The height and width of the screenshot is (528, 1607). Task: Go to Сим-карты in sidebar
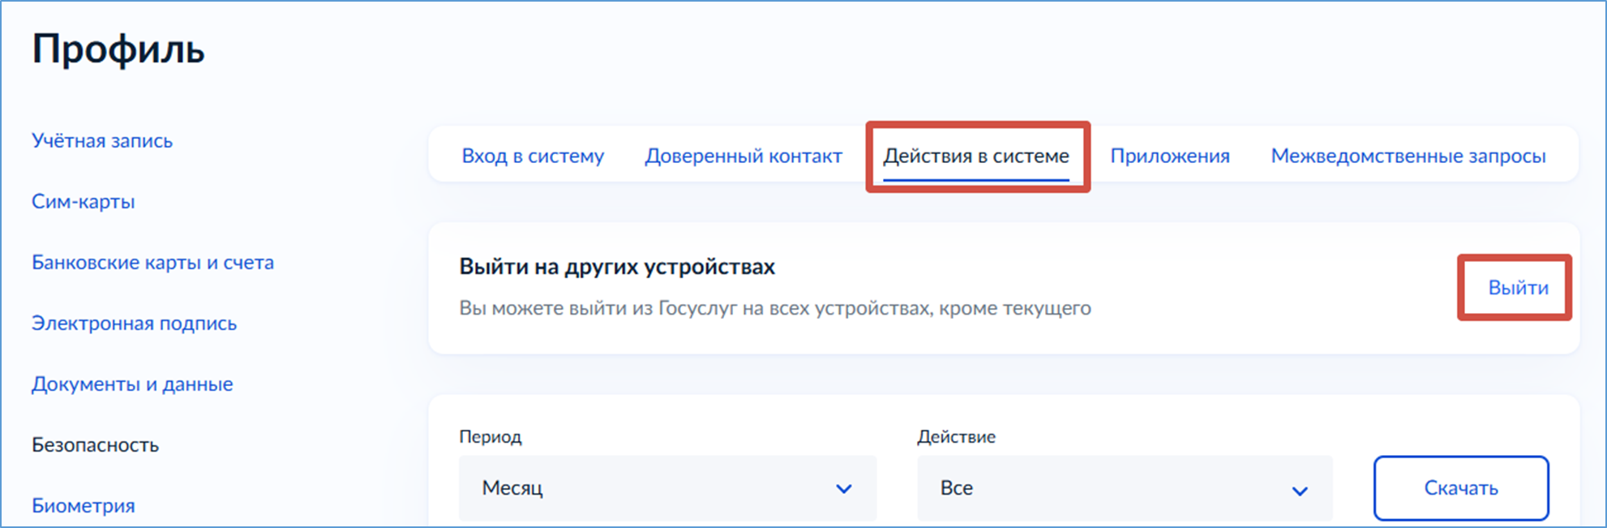(84, 202)
